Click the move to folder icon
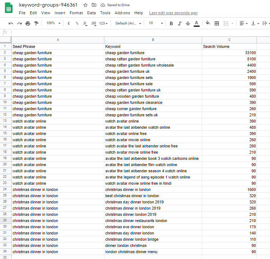Viewport: 270px width, 259px height. click(x=94, y=5)
